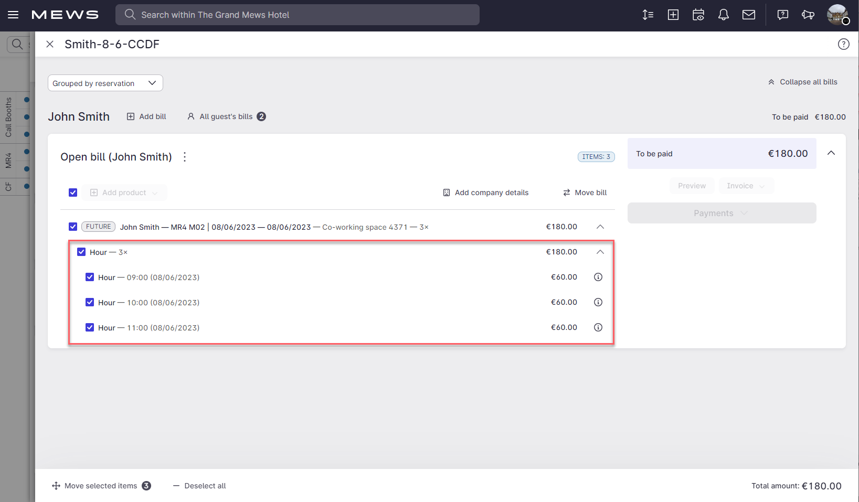
Task: Open the Payments dropdown
Action: coord(722,213)
